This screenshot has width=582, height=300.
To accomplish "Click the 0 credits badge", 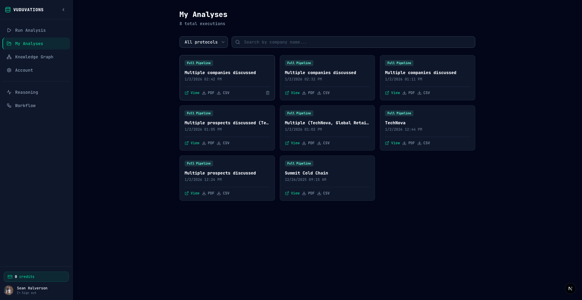I will pyautogui.click(x=36, y=277).
